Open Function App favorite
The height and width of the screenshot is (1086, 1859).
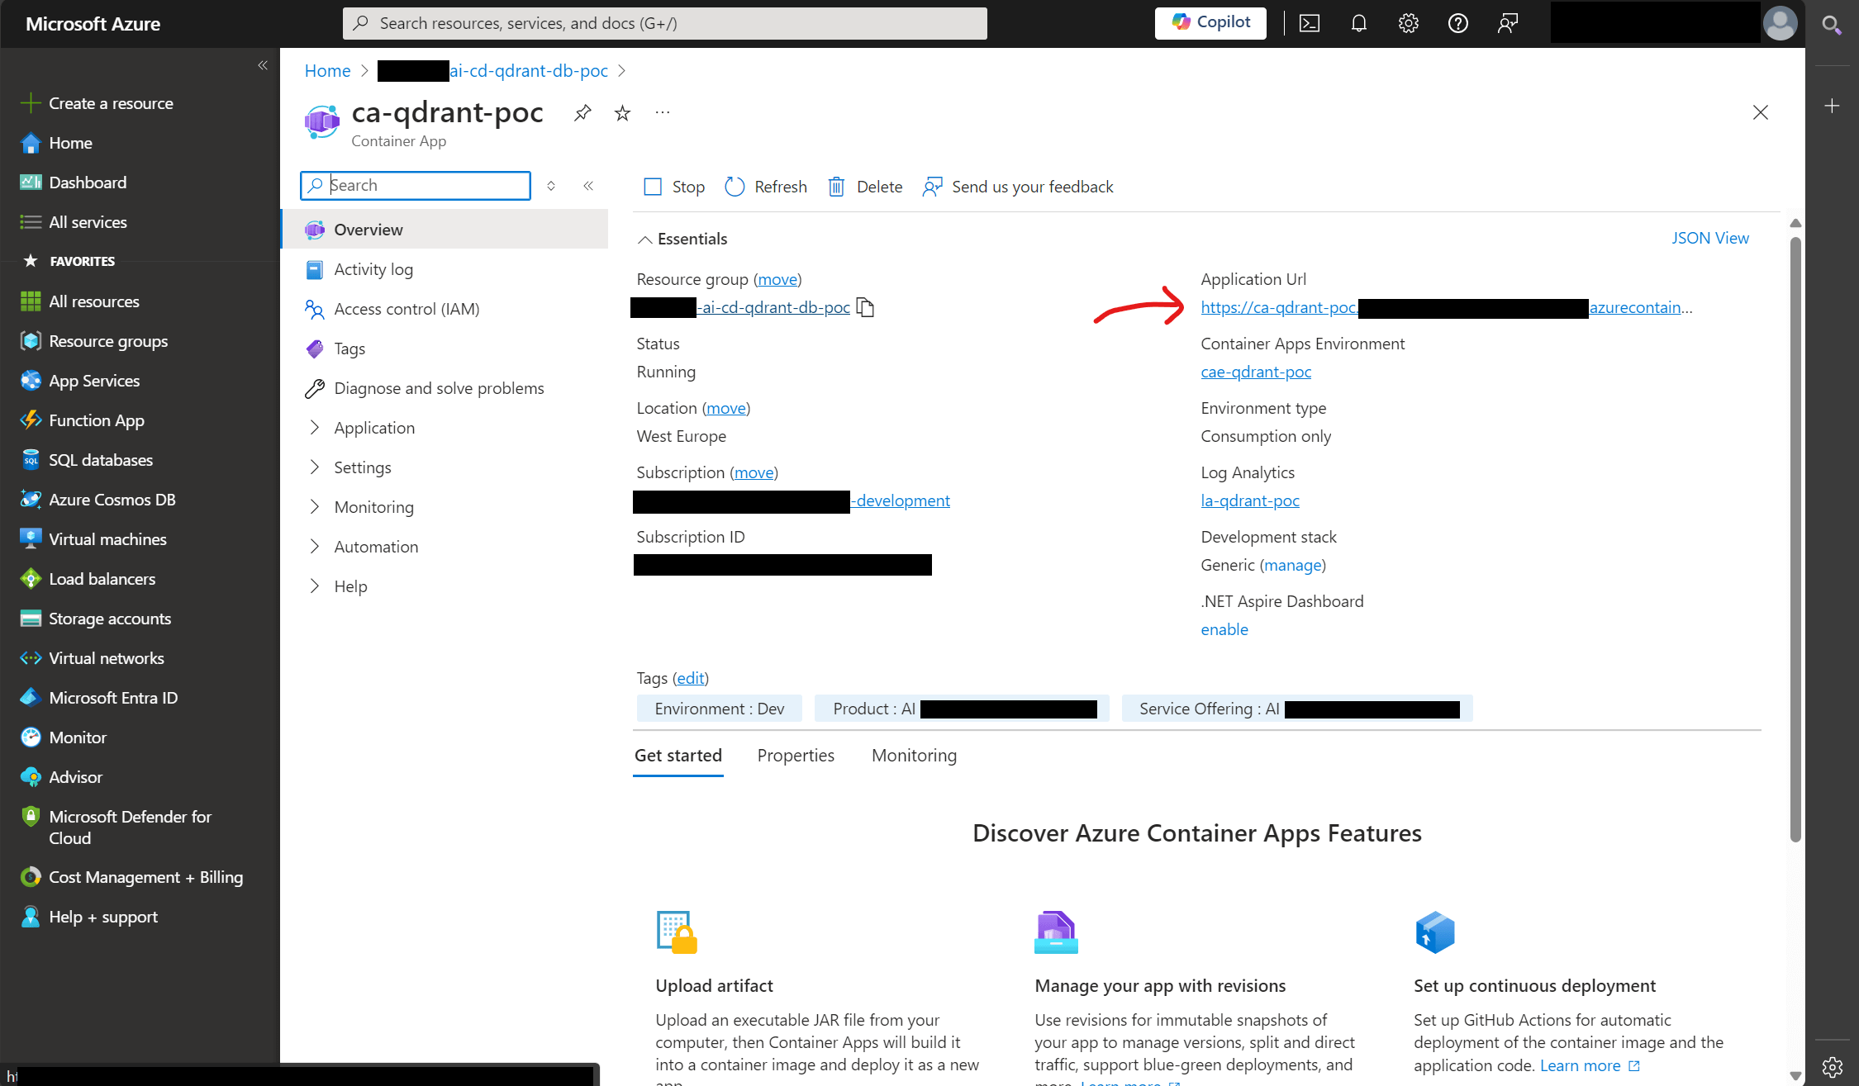83,420
